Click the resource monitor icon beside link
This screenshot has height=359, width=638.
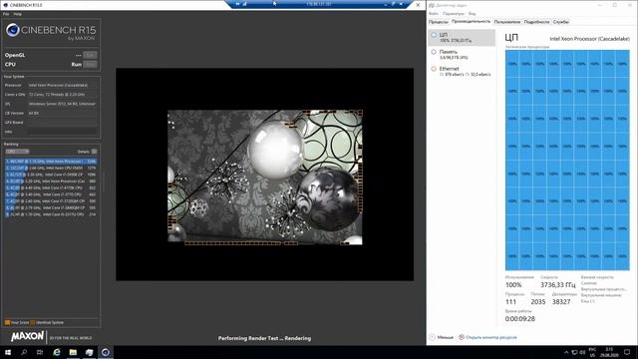coord(462,337)
